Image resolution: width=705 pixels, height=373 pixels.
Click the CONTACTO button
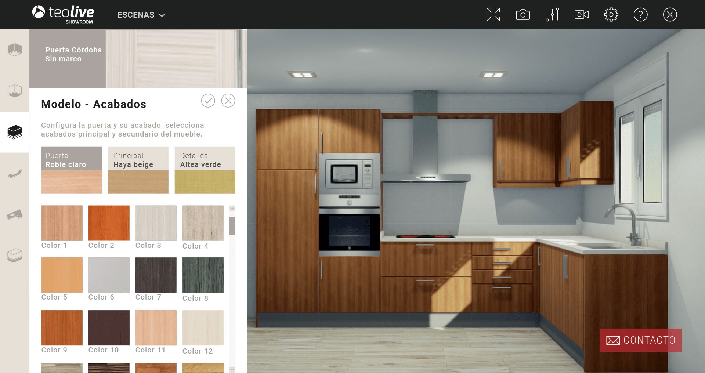640,340
